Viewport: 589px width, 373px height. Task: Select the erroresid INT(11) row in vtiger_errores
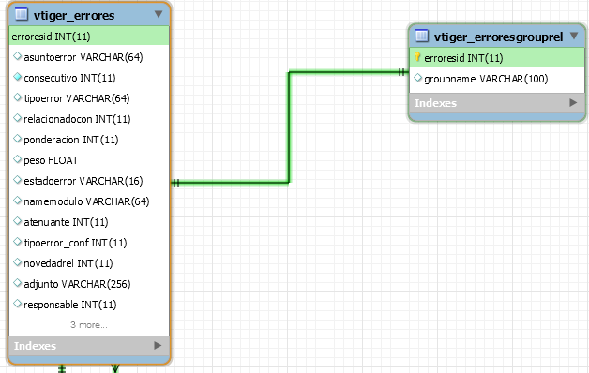pos(89,37)
